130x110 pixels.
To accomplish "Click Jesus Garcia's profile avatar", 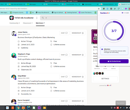I will pos(14,33).
